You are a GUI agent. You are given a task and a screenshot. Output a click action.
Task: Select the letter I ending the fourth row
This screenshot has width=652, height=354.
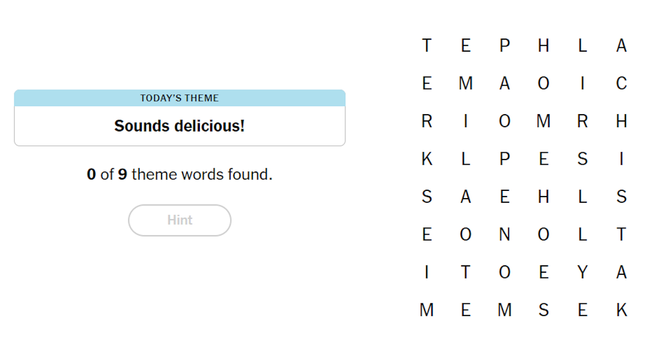(622, 159)
